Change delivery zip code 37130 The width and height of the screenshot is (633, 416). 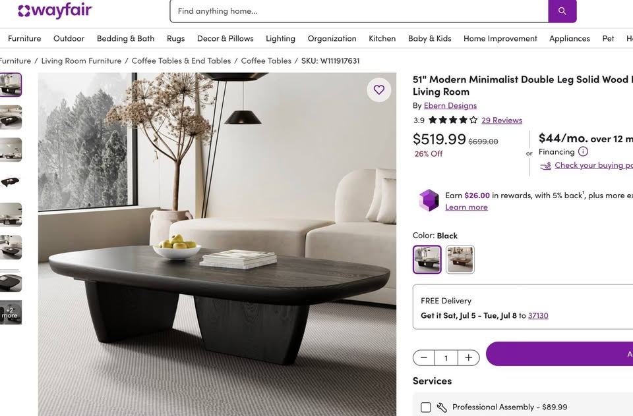(538, 316)
